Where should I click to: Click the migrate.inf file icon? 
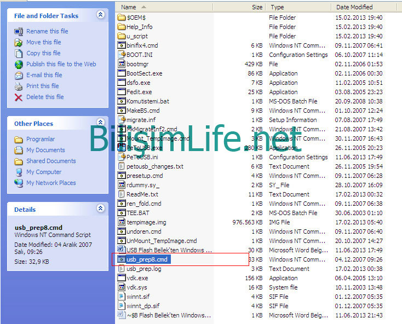click(122, 120)
